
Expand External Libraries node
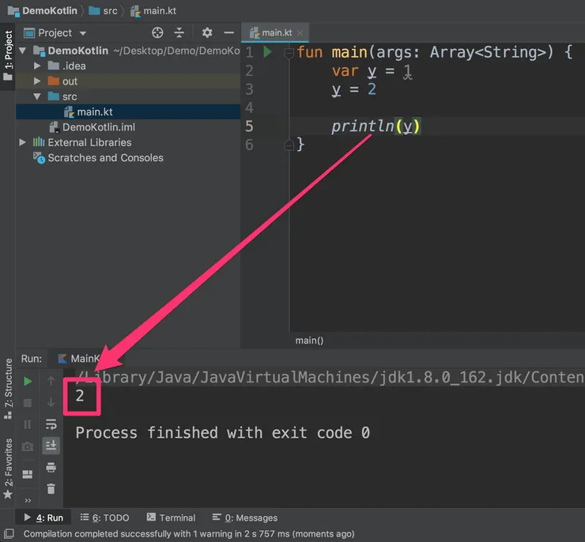22,142
